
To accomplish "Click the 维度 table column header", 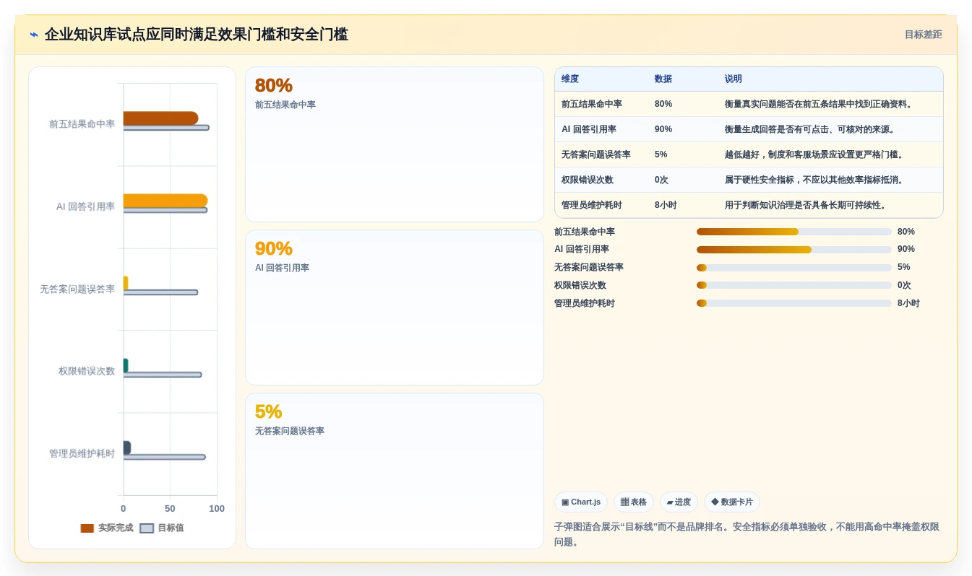I will pyautogui.click(x=570, y=79).
